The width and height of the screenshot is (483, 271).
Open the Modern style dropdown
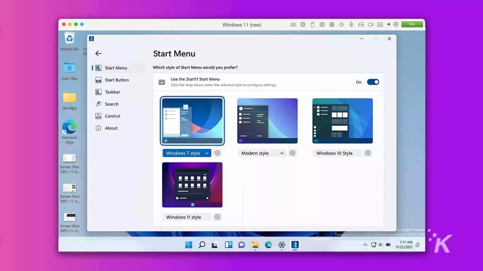coord(262,153)
